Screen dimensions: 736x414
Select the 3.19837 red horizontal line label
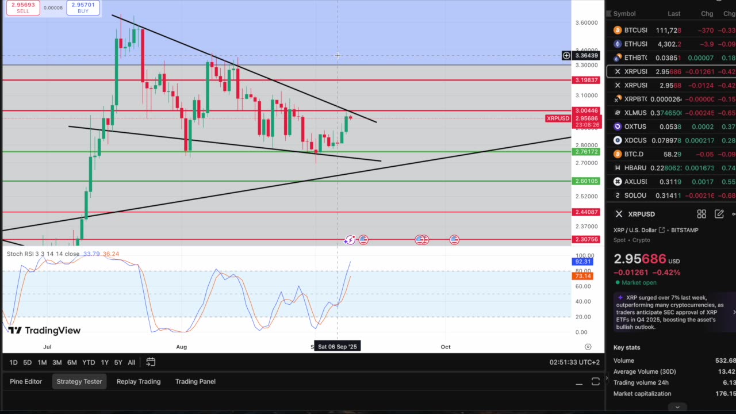(586, 80)
